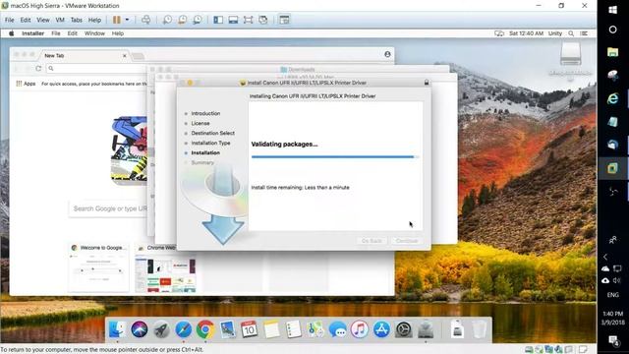Click the display mirroring icon in macOS menu bar
Screen dimensions: 629x354
click(x=499, y=33)
